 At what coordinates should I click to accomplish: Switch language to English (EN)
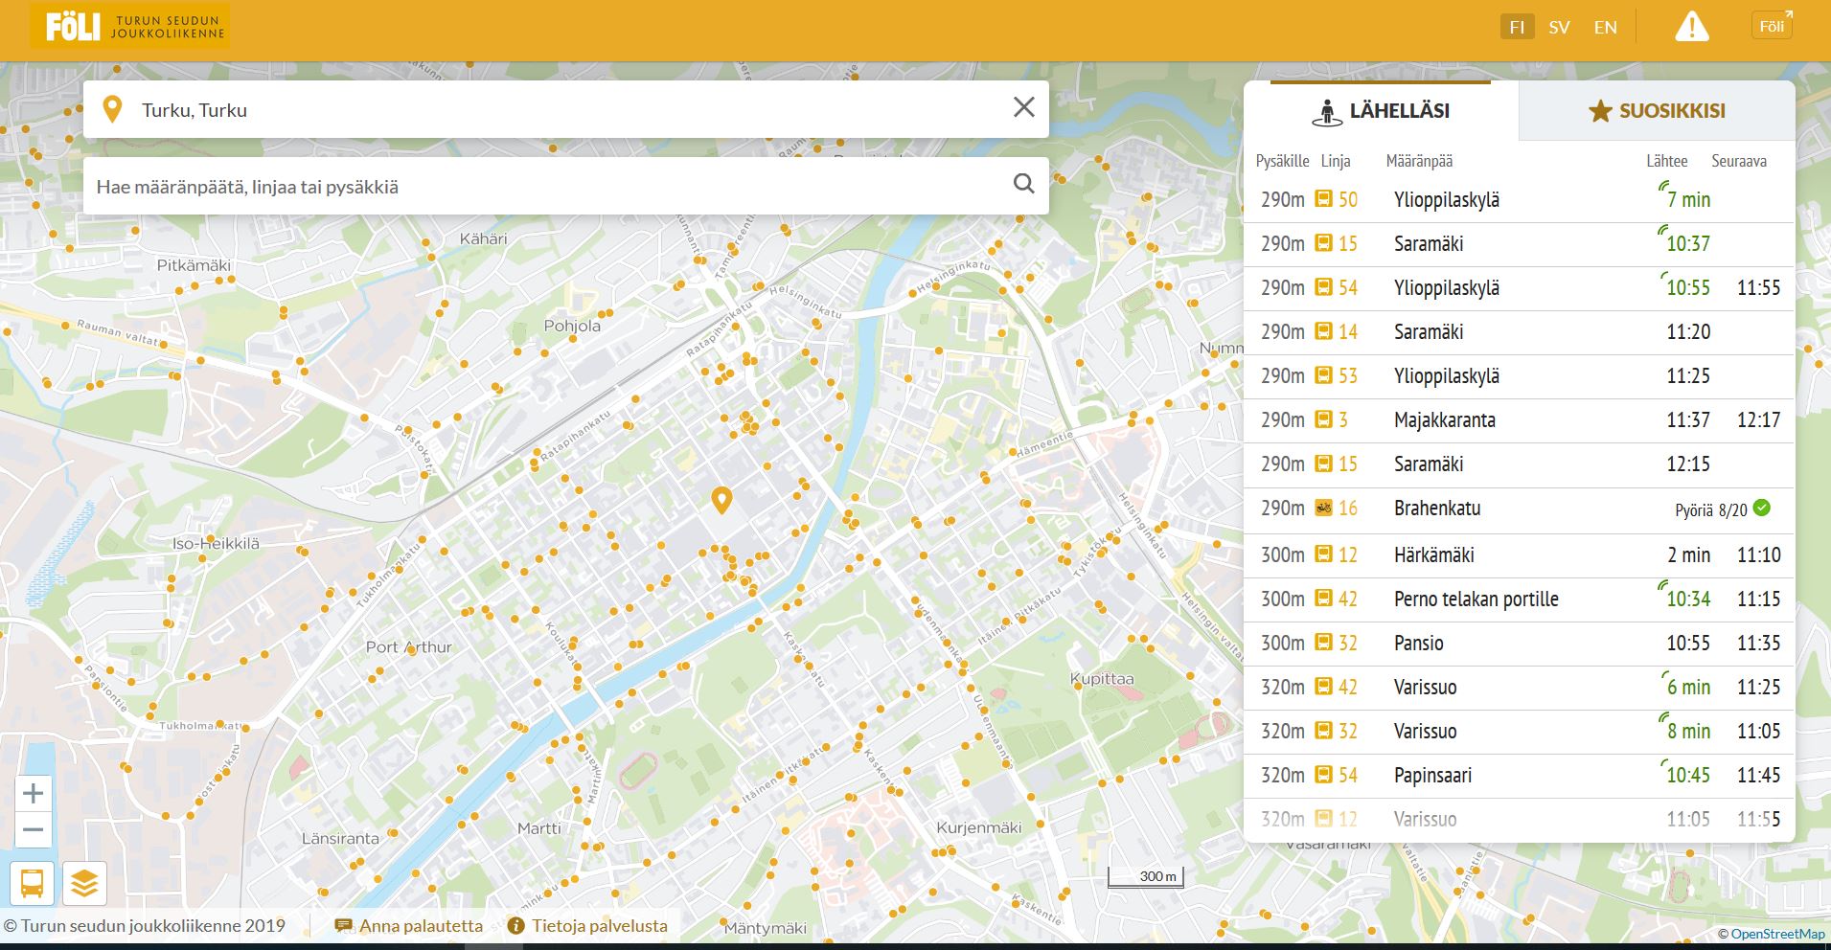(1606, 27)
